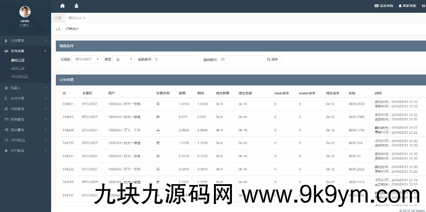Open the user role dropdown under geshi
The height and width of the screenshot is (212, 426).
(26, 25)
